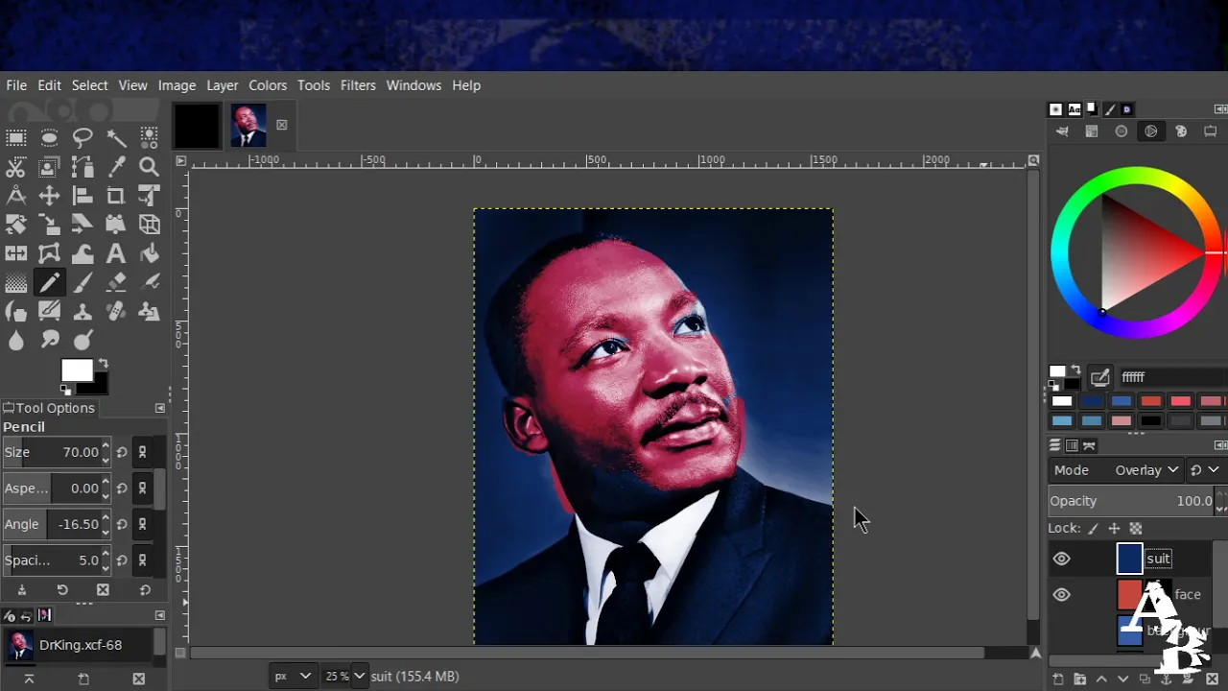Select the Smudge tool
The width and height of the screenshot is (1228, 691).
pos(50,341)
